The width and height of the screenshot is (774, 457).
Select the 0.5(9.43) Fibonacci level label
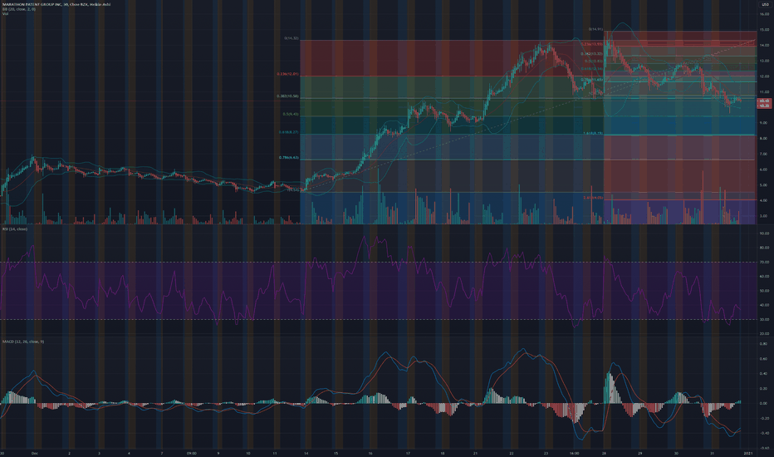click(x=291, y=114)
